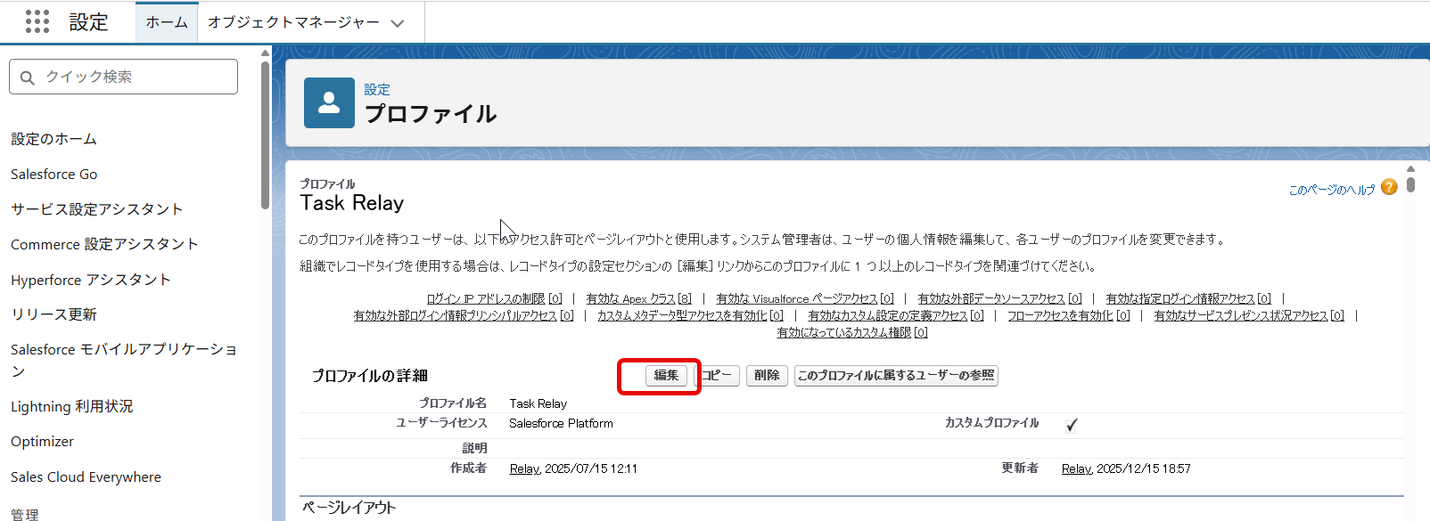The width and height of the screenshot is (1430, 521).
Task: Open 有効な指定ログイン情報アクセス link
Action: [1188, 298]
